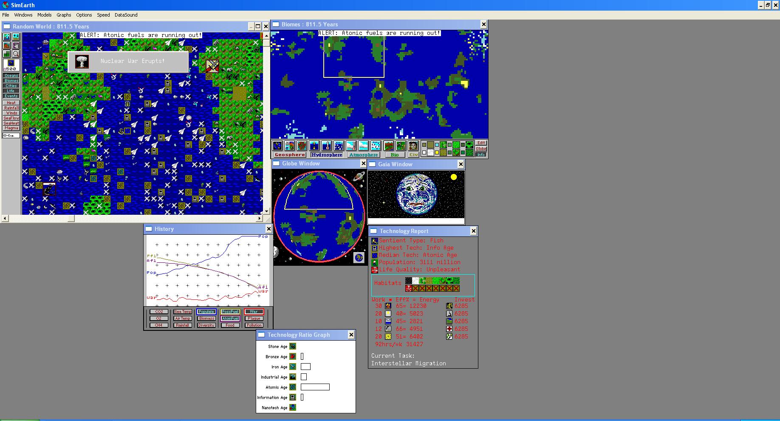
Task: Toggle the War graph line
Action: coord(254,312)
